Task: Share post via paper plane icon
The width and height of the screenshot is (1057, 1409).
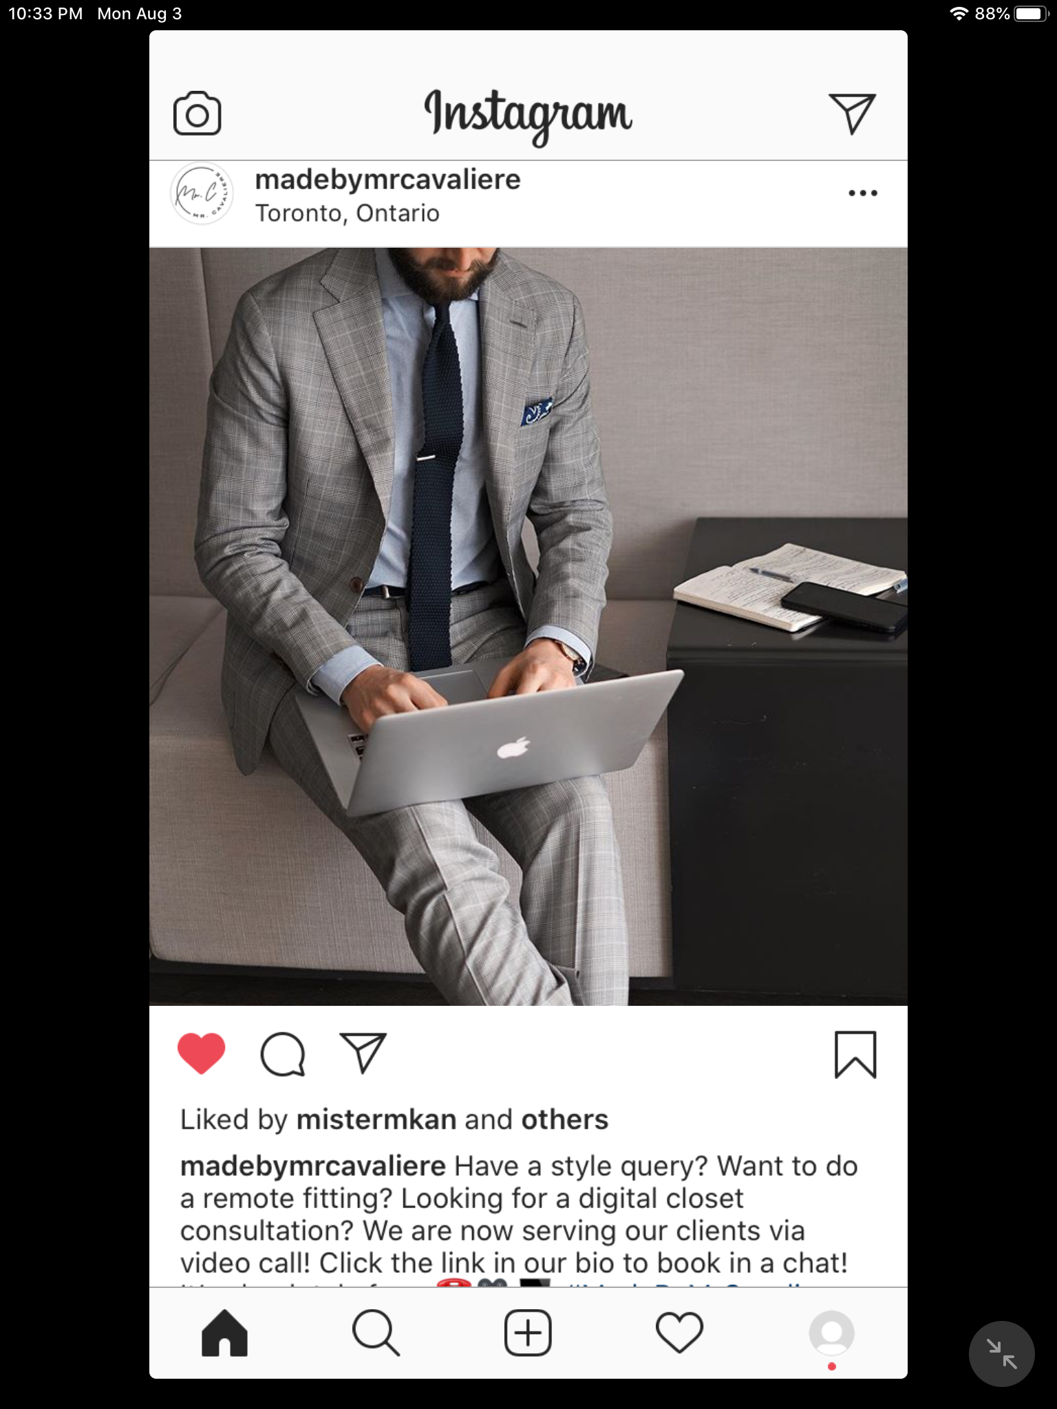Action: click(x=363, y=1053)
